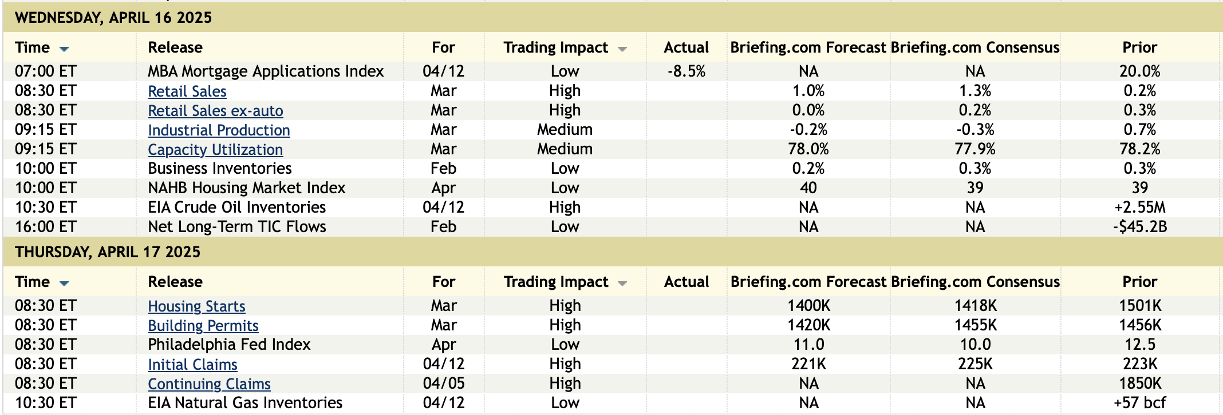This screenshot has height=415, width=1223.
Task: Click the arrow next to Thursday's Trading Impact
Action: pyautogui.click(x=622, y=284)
